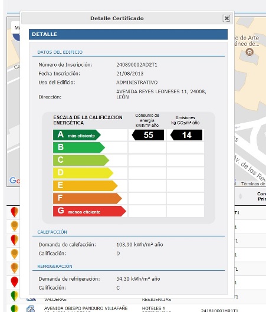The height and width of the screenshot is (312, 266).
Task: Click the Demanda de calefacción label
Action: [67, 245]
